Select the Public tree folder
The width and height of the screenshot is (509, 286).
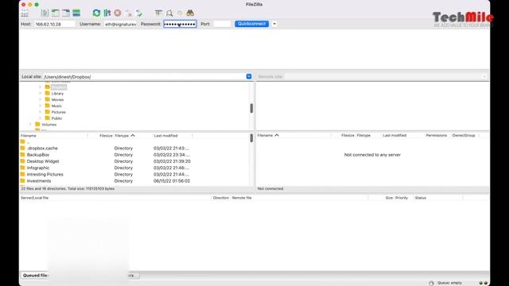[x=56, y=118]
